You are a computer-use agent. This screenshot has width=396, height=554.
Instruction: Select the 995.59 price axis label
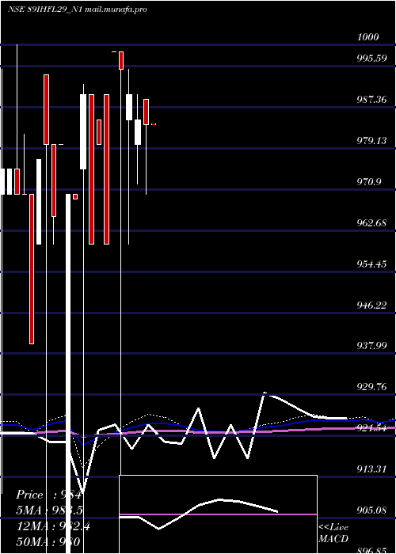(x=371, y=59)
